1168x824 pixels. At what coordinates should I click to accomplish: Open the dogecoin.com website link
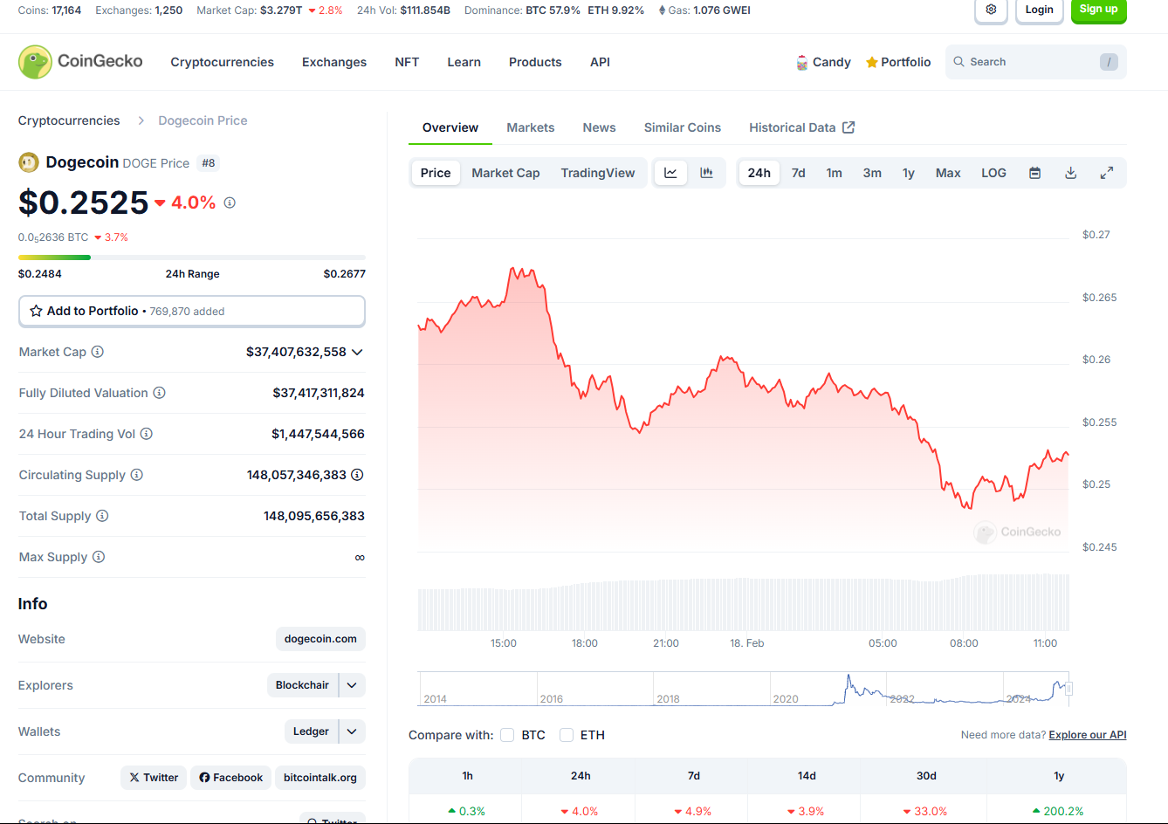(x=320, y=639)
